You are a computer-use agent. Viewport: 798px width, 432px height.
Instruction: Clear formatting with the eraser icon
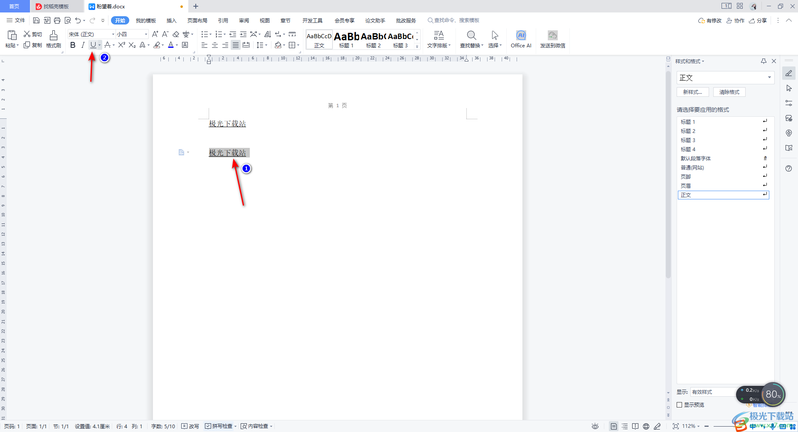(176, 34)
